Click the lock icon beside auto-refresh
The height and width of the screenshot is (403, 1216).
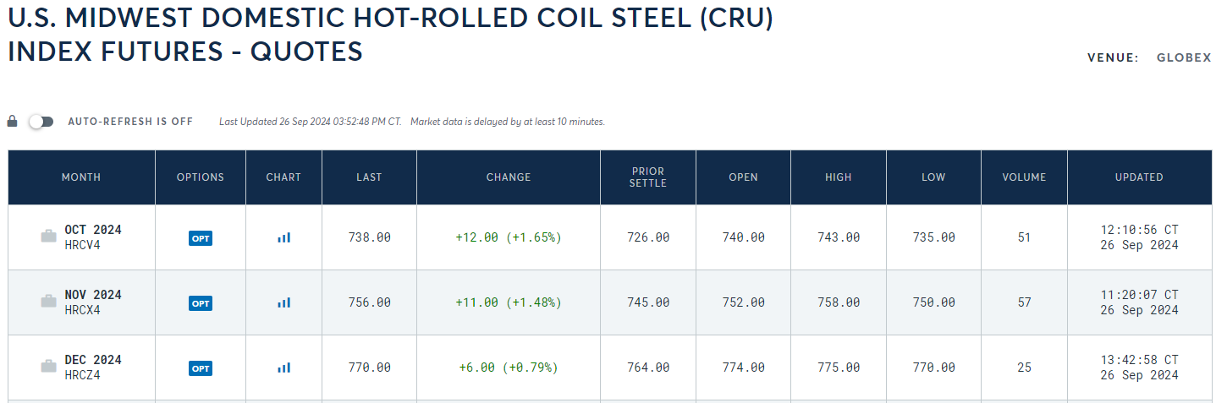(12, 122)
